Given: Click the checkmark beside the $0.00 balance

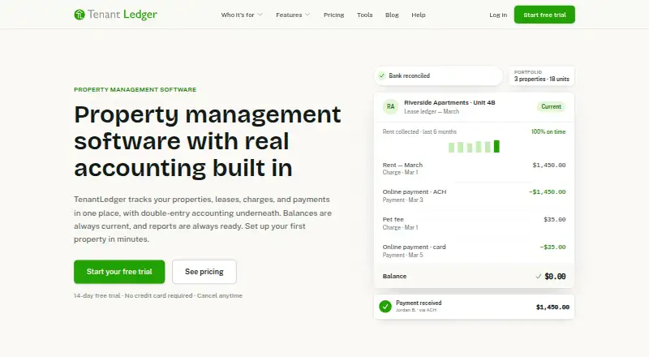Looking at the screenshot, I should coord(539,276).
